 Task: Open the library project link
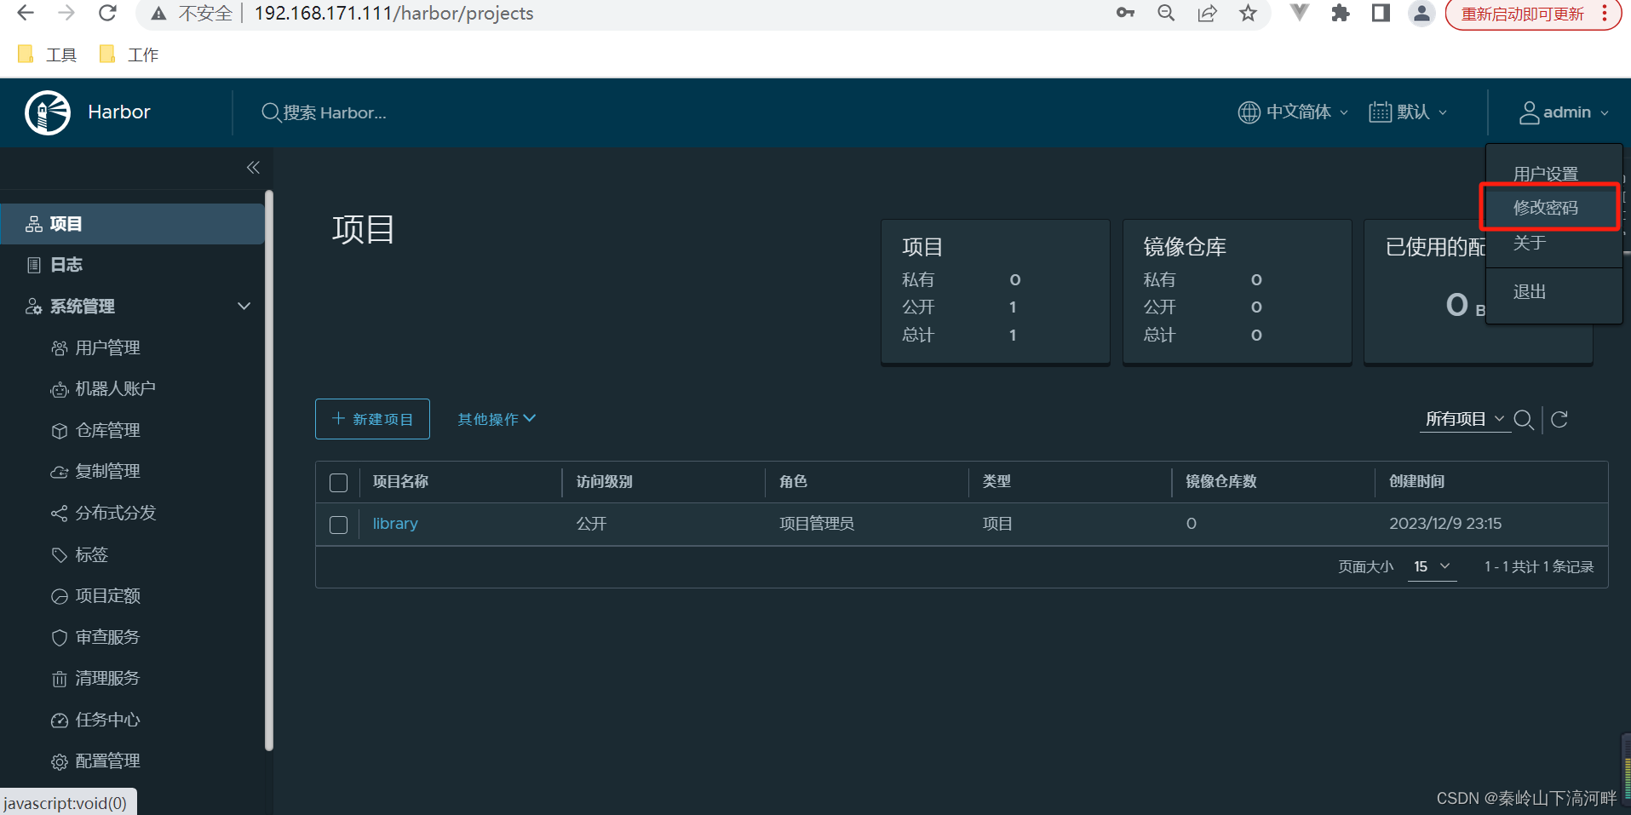[x=395, y=523]
